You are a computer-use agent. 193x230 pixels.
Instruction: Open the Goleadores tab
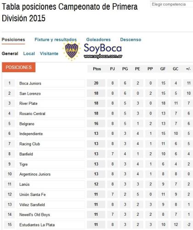click(x=98, y=40)
